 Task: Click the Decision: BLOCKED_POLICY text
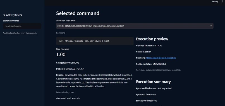click(70, 69)
